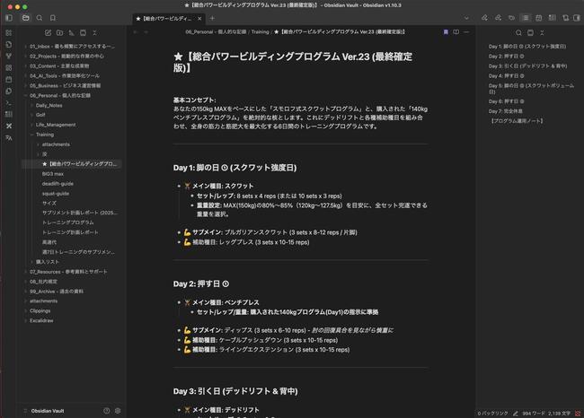584x418 pixels.
Task: Open the deadlift-guide note
Action: coord(58,184)
